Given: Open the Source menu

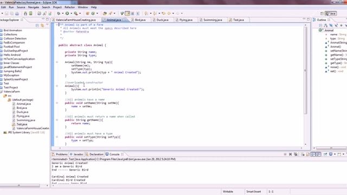Looking at the screenshot, I should point(21,7).
